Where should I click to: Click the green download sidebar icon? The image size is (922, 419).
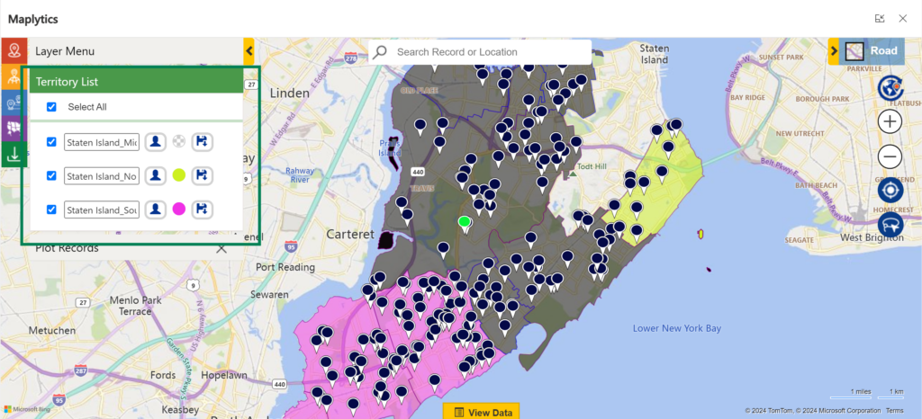click(x=14, y=155)
